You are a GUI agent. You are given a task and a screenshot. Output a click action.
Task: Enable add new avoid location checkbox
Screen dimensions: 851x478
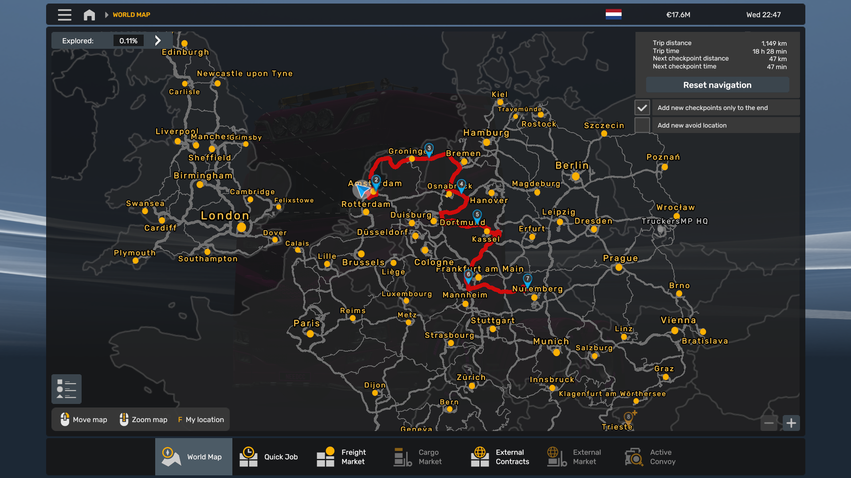point(642,125)
